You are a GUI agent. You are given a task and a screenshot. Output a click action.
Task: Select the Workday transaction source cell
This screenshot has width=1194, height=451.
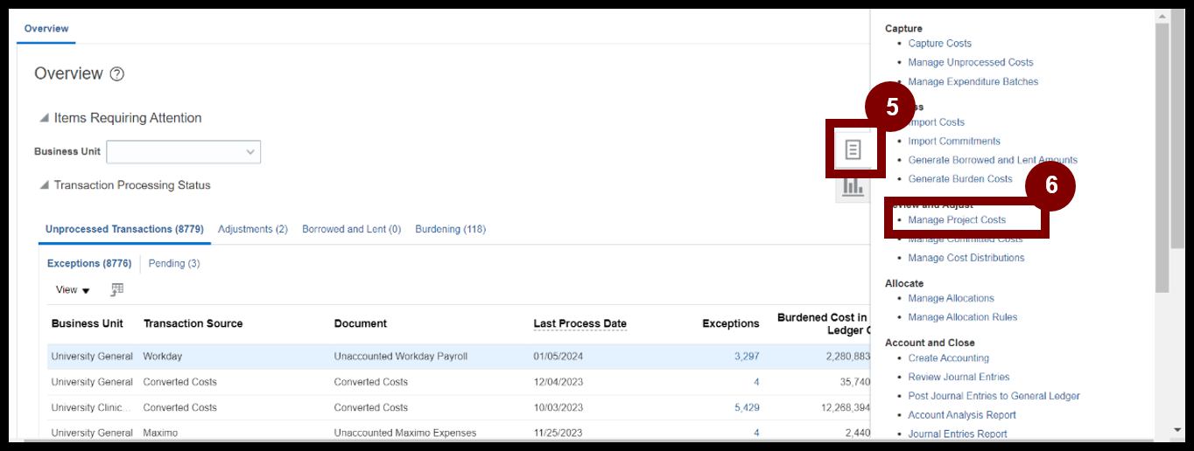click(163, 357)
